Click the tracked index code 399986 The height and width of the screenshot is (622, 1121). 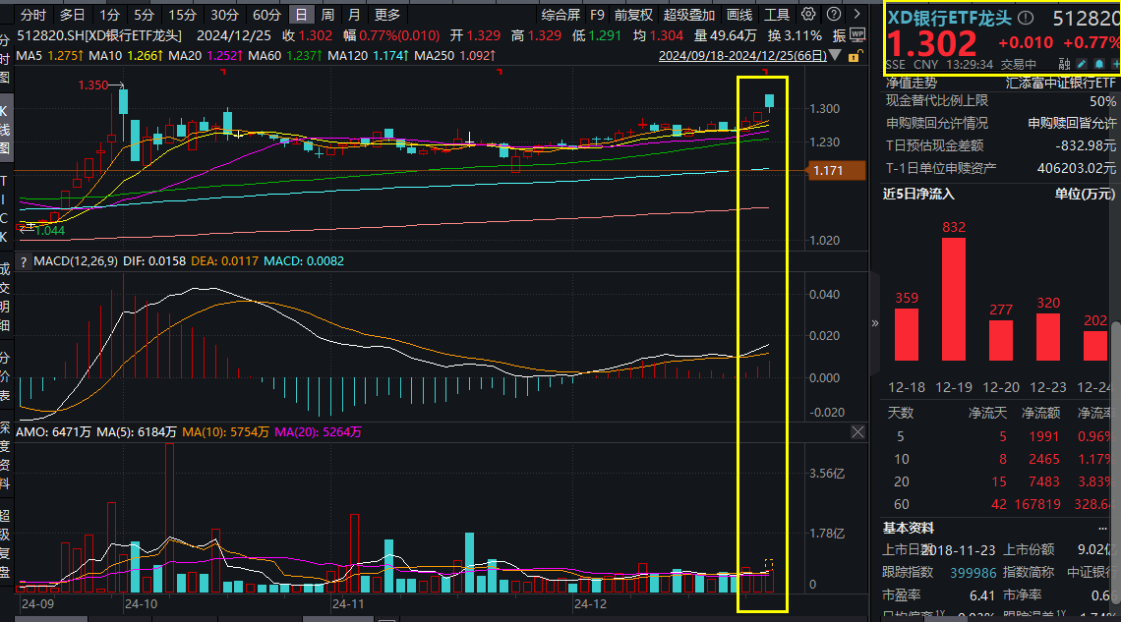pos(973,573)
